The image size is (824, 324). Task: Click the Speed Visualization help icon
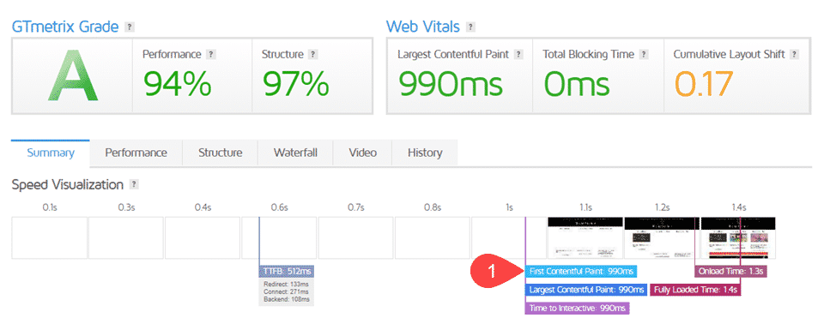pos(134,184)
